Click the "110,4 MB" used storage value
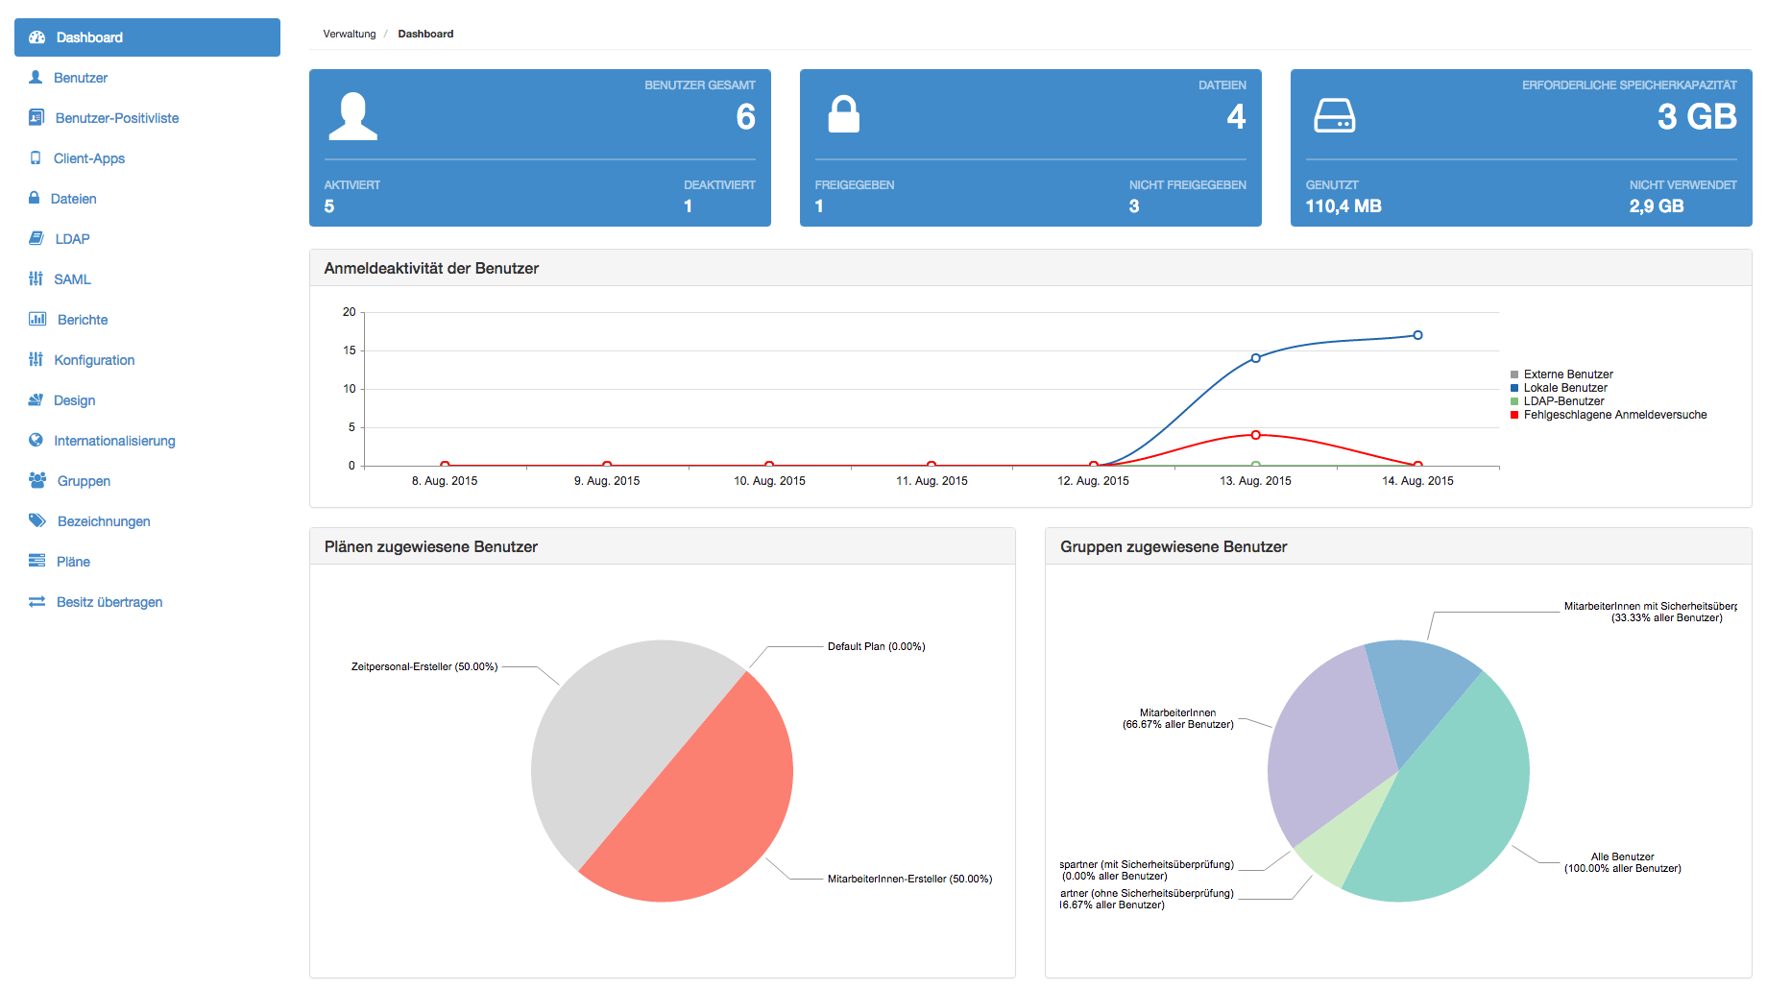Viewport: 1767px width, 989px height. point(1343,206)
